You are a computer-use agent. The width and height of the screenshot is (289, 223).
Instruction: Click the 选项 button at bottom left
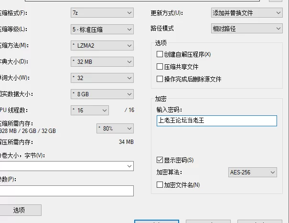[20, 210]
